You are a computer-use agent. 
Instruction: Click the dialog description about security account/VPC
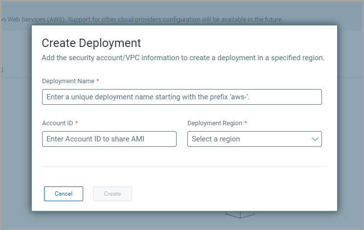[183, 58]
